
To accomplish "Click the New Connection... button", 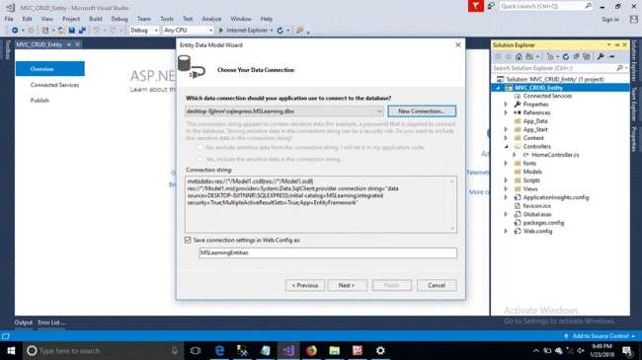I will (x=422, y=111).
